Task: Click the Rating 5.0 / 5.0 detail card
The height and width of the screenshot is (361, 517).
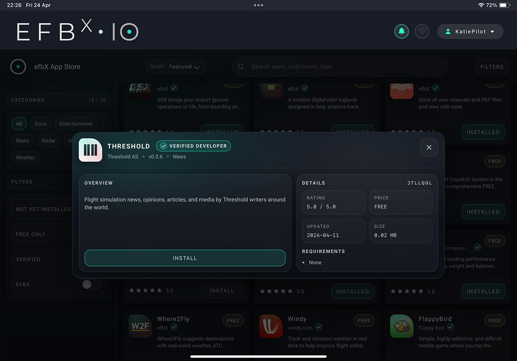Action: pos(334,202)
